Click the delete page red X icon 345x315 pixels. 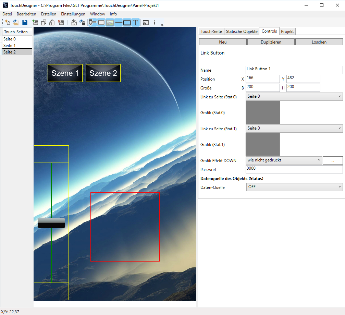tap(61, 23)
